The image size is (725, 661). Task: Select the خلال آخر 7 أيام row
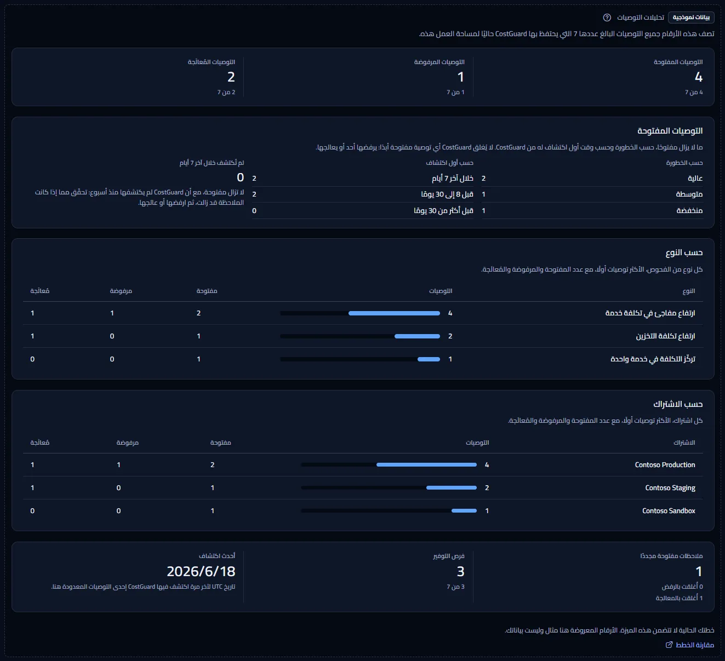tap(363, 178)
